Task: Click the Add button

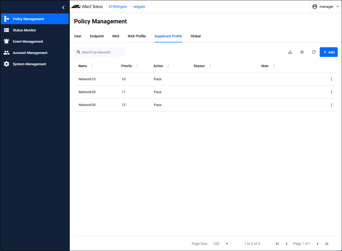Action: pyautogui.click(x=329, y=52)
